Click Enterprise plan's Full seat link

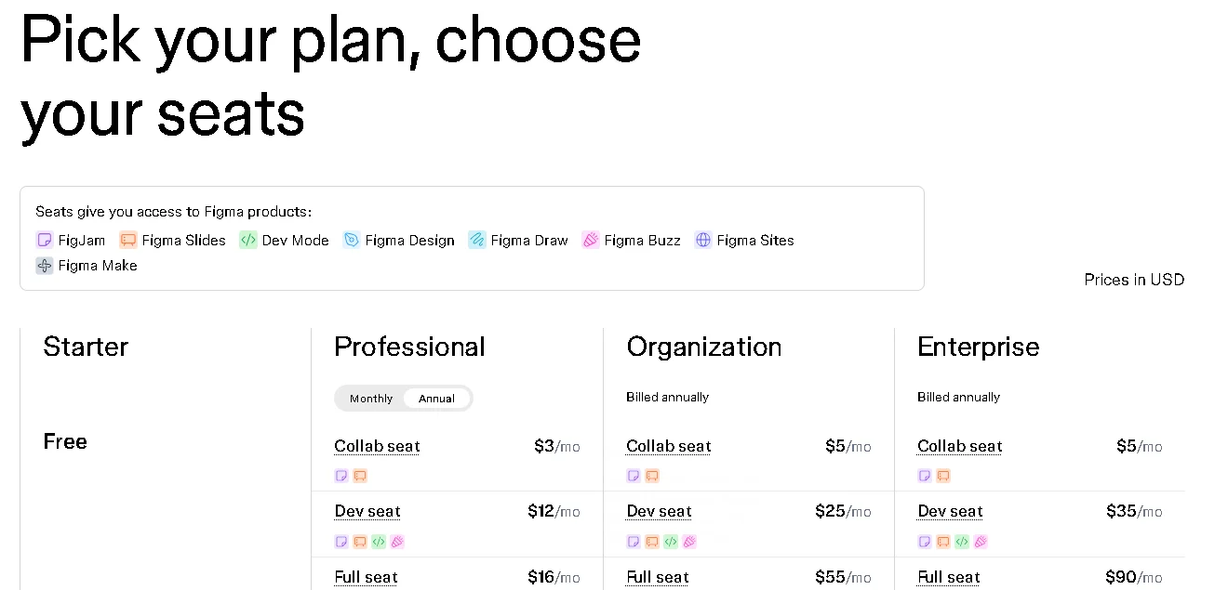[x=948, y=577]
